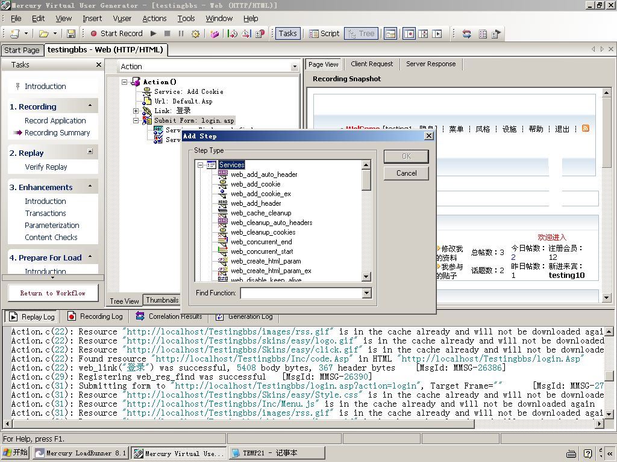Collapse the 4. Prepare For Load section
The height and width of the screenshot is (462, 617).
[90, 256]
